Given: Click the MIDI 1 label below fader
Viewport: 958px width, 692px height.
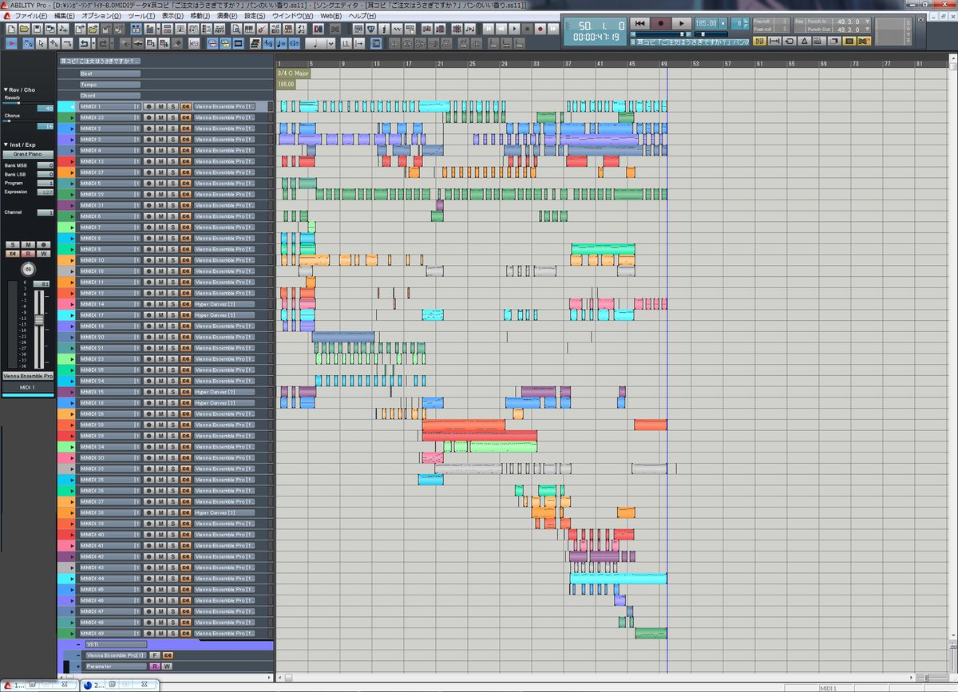Looking at the screenshot, I should click(x=28, y=387).
